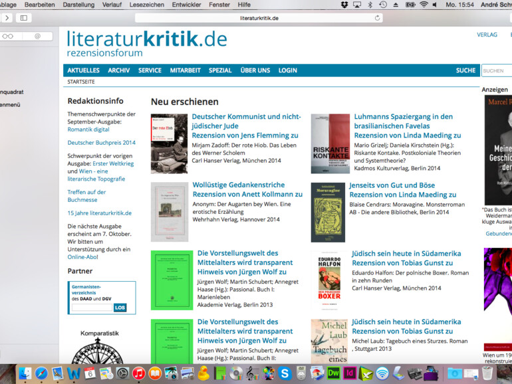Open the Bearbeiten menu

coord(39,5)
